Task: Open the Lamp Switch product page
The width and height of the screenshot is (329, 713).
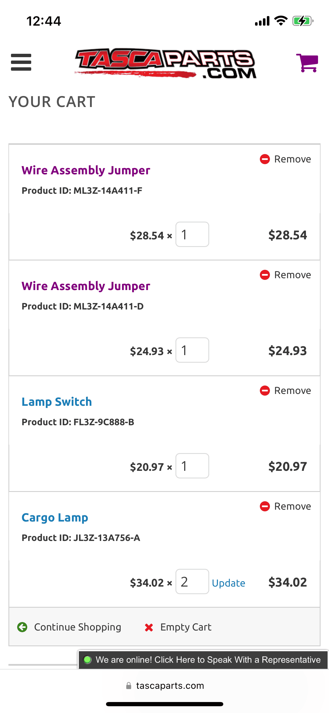Action: (57, 402)
